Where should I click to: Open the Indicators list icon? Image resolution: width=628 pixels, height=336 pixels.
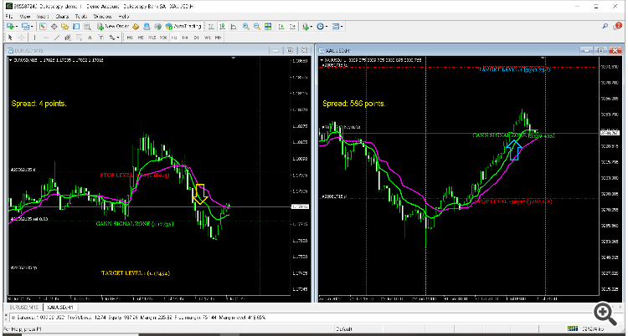(306, 27)
